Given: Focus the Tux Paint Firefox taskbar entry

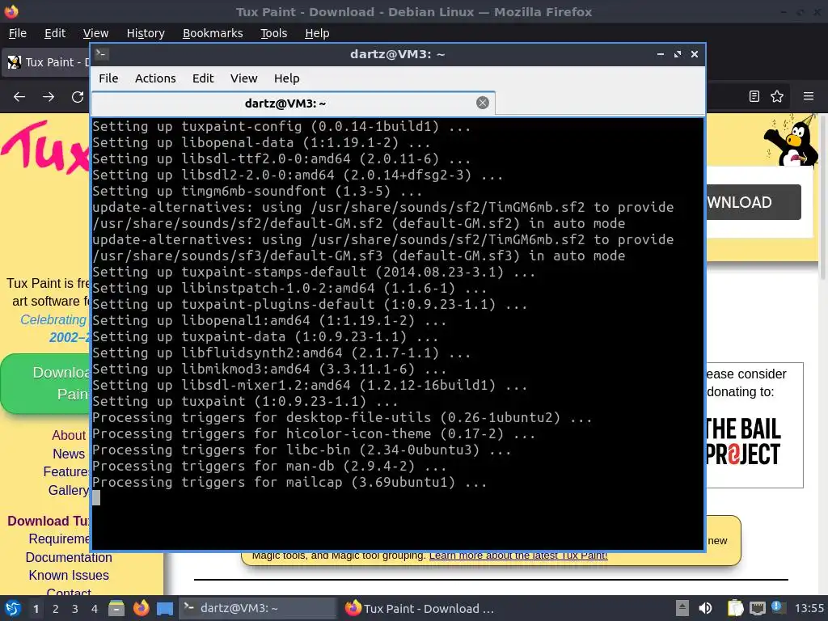Looking at the screenshot, I should click(x=420, y=608).
